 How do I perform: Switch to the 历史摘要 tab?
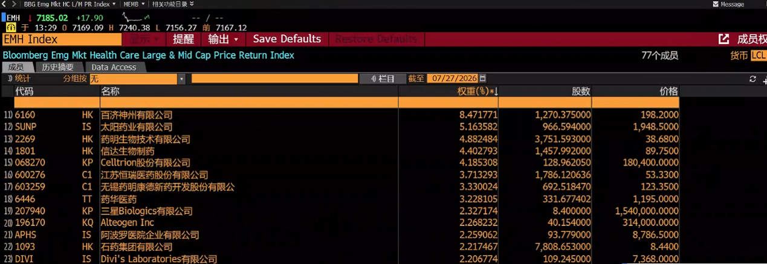tap(58, 67)
